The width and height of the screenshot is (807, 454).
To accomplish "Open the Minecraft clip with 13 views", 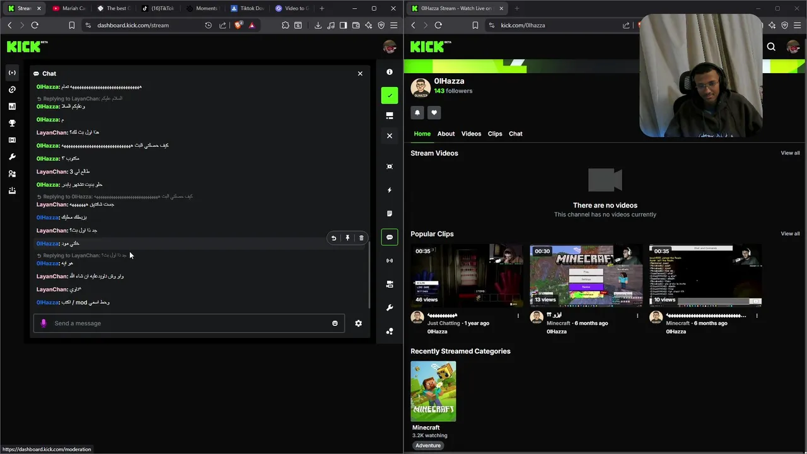I will pyautogui.click(x=586, y=276).
